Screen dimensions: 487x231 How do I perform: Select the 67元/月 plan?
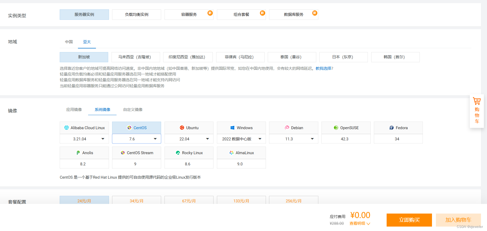(189, 200)
